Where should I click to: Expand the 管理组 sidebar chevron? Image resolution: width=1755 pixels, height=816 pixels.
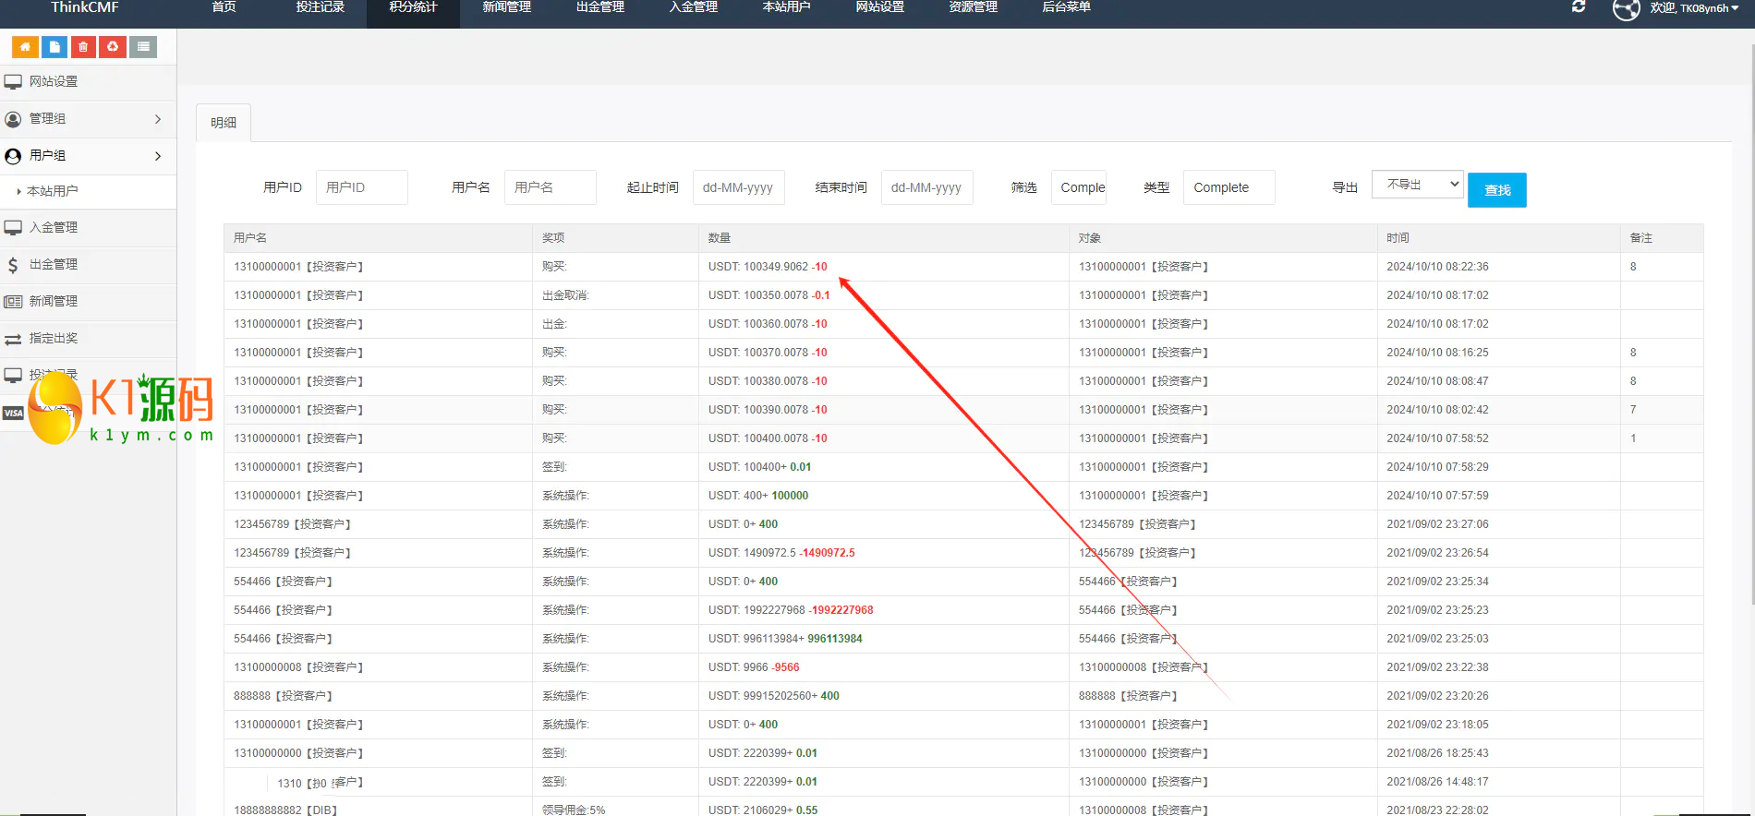pos(158,119)
